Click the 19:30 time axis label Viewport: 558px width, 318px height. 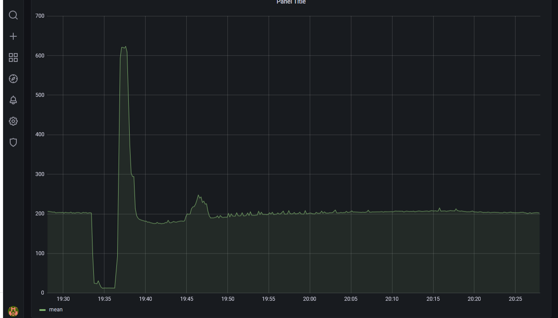pyautogui.click(x=63, y=299)
